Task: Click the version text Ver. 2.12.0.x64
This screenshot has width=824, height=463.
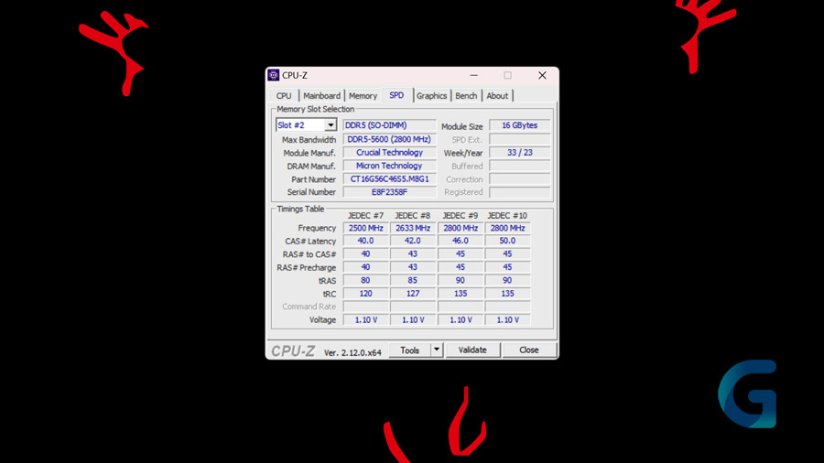Action: 352,353
